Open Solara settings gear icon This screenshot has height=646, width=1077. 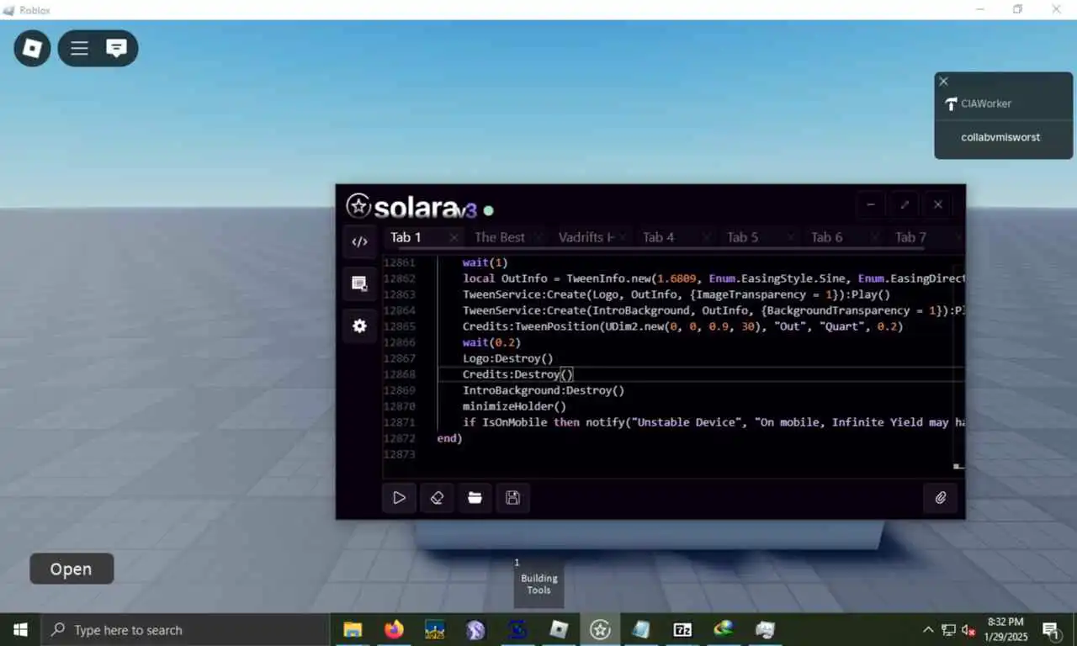pos(359,326)
